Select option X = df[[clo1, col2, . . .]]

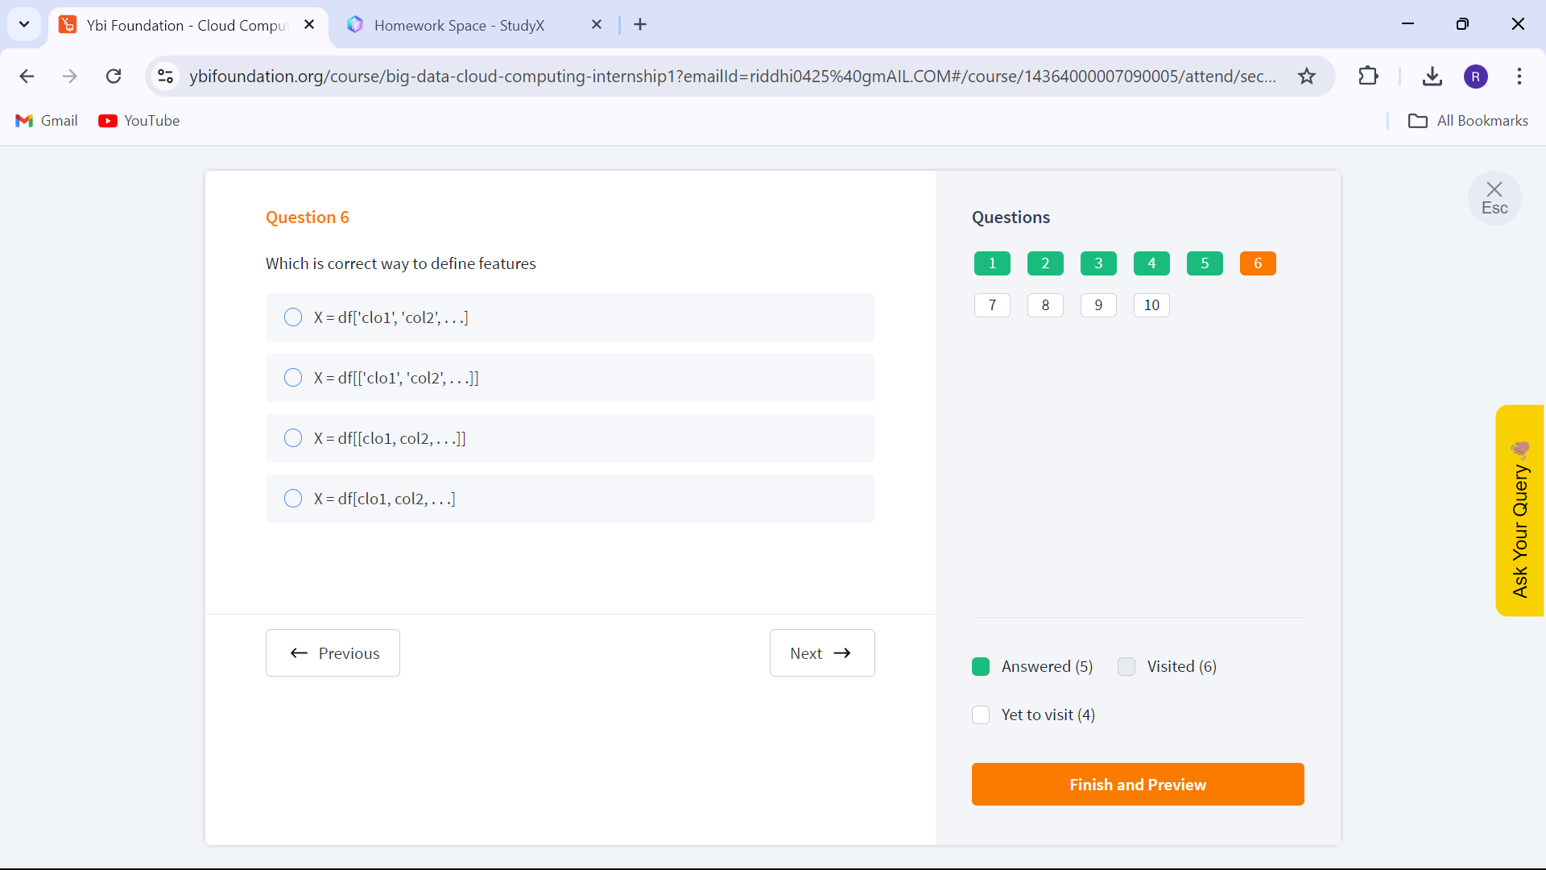[x=570, y=438]
